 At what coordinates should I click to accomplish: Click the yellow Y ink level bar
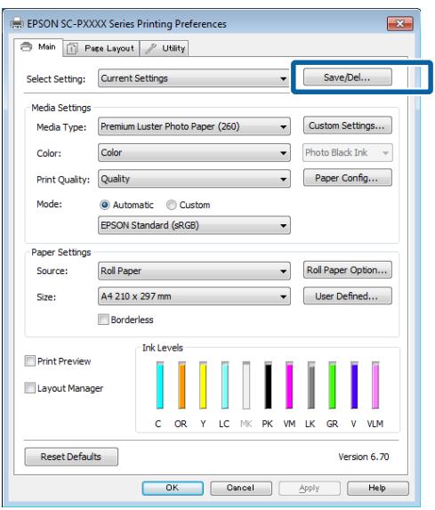(203, 385)
